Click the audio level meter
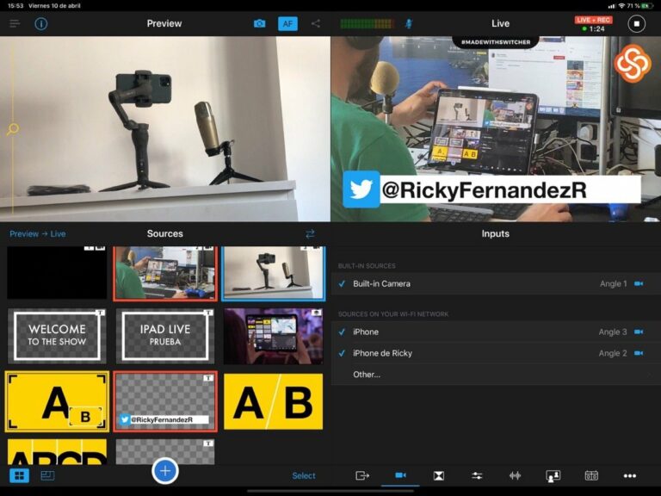 tap(367, 23)
